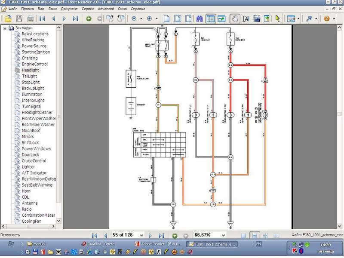This screenshot has width=344, height=258.
Task: Click the last page button in status bar
Action: 161,235
